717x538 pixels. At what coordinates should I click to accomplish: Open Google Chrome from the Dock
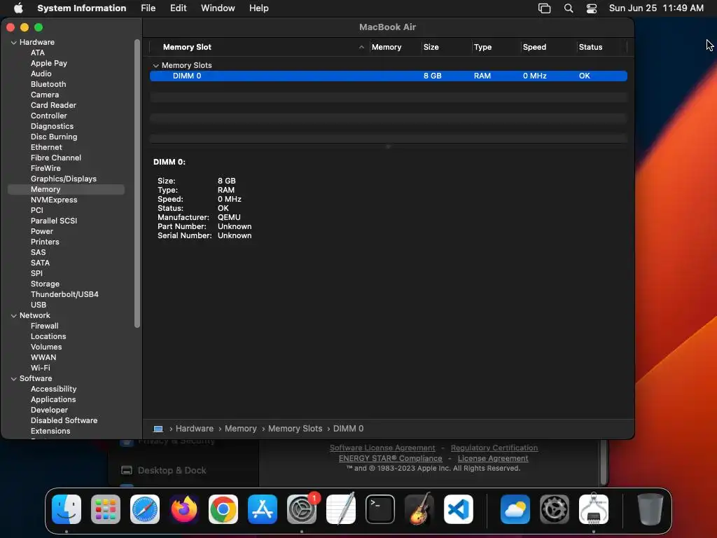tap(223, 509)
